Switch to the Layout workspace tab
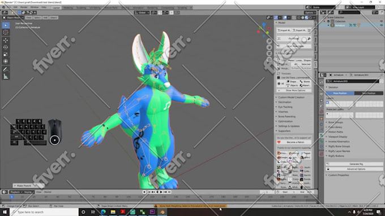This screenshot has height=216, width=385. click(x=56, y=7)
